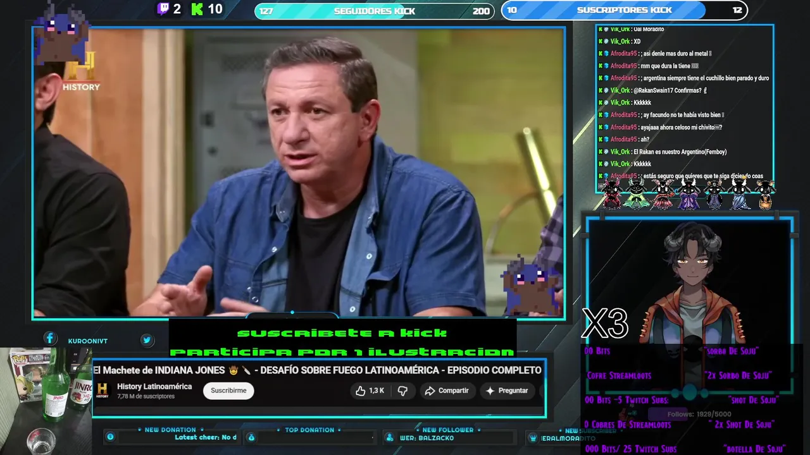The height and width of the screenshot is (455, 810).
Task: Click the 'PARTICIPA POR 1 ILUSTRACION' banner text
Action: tap(342, 352)
